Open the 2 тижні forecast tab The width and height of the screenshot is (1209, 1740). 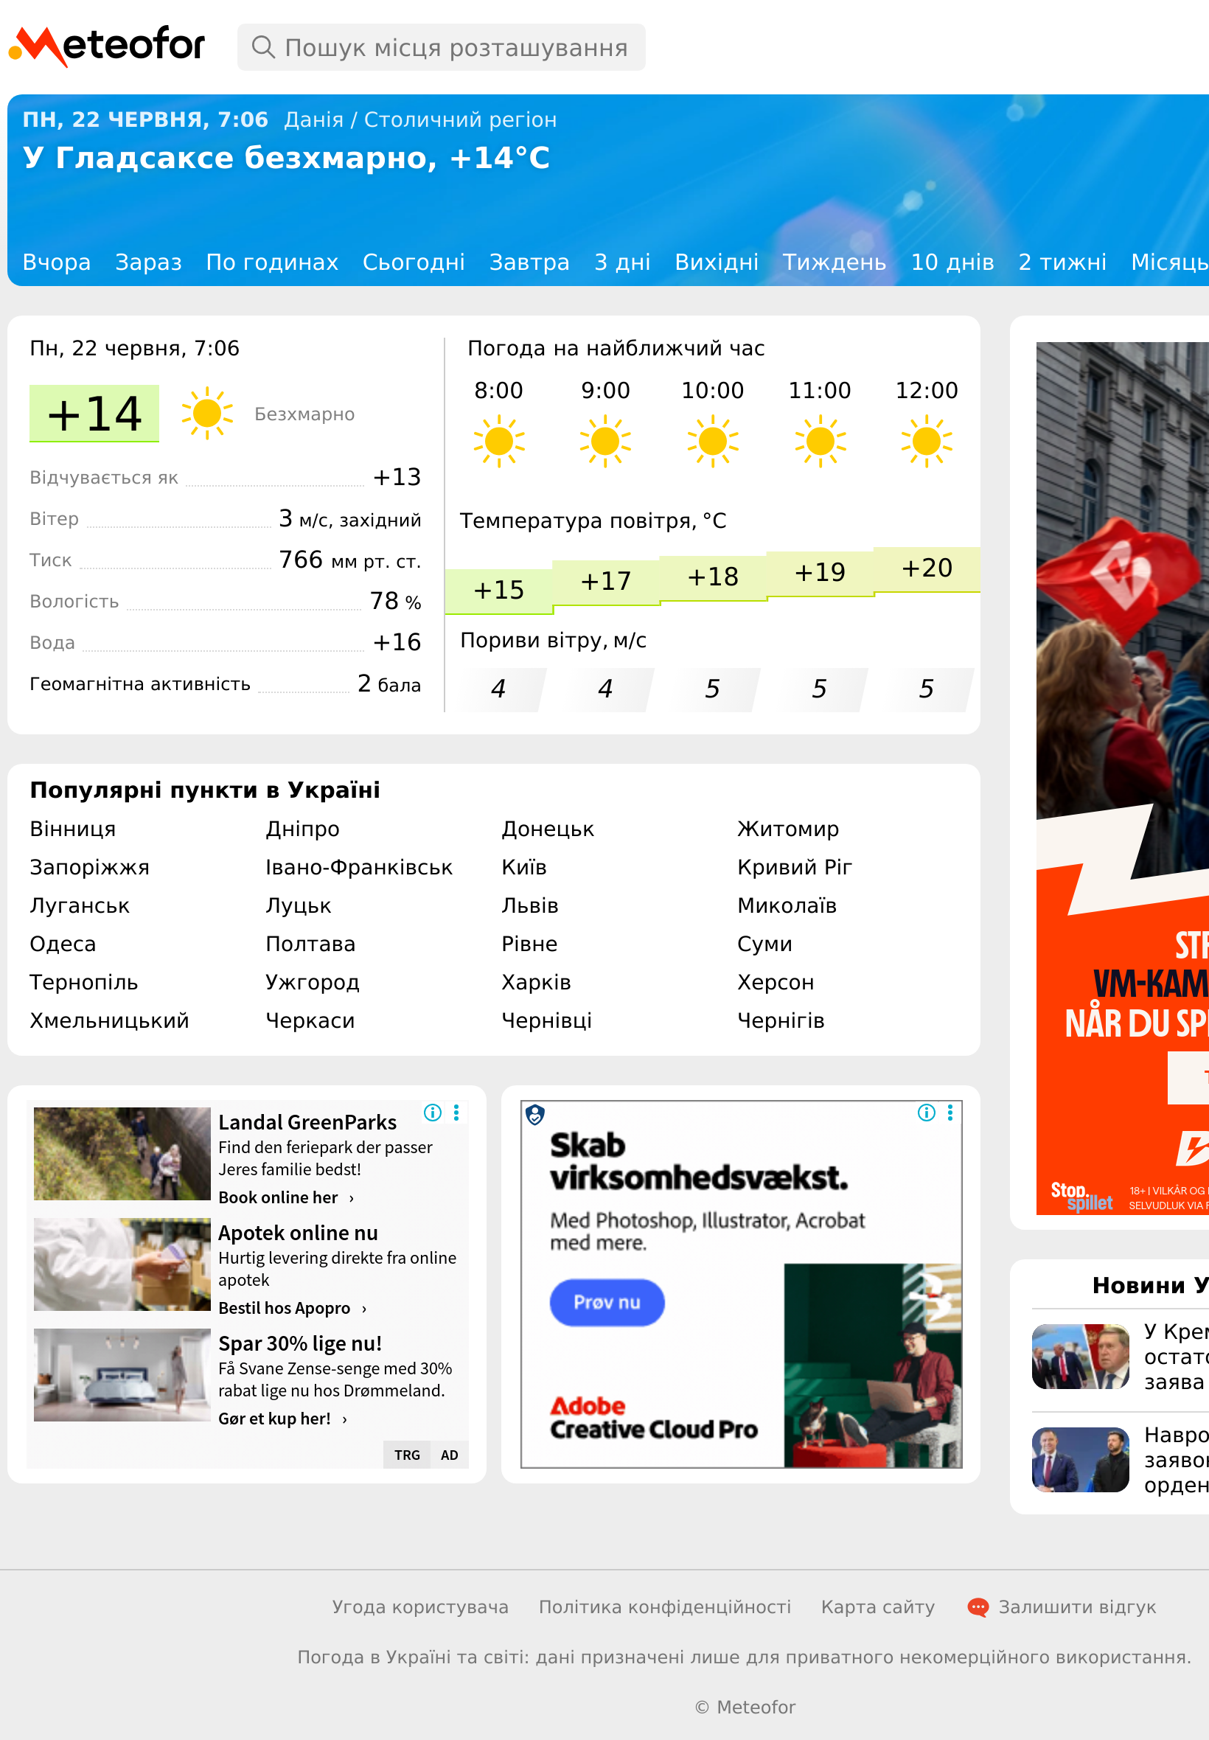click(x=1062, y=262)
